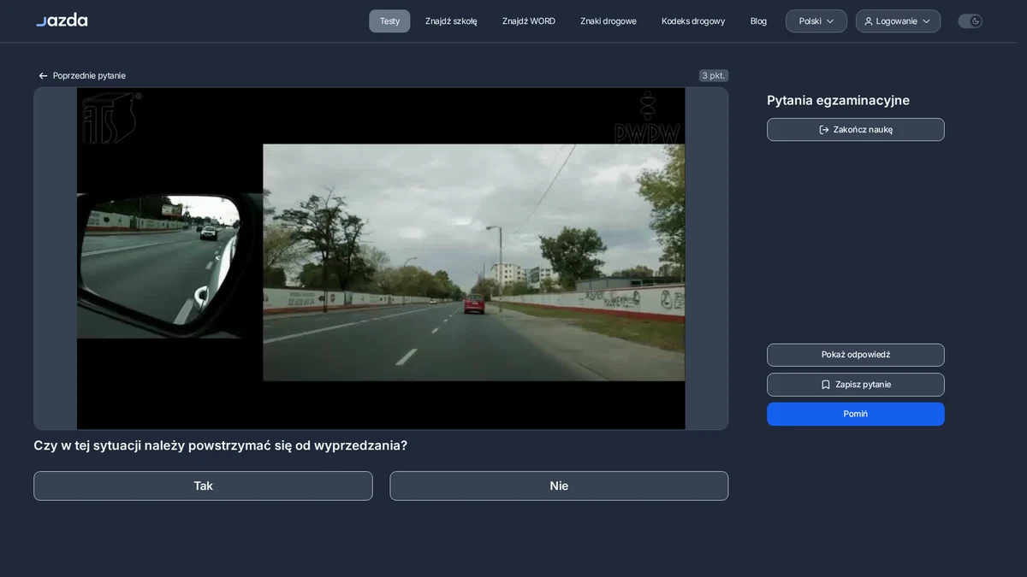
Task: Navigate to Znaki drogowe
Action: point(608,21)
